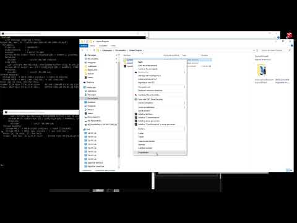
Task: Click WinRAR Añadir al archivo icon
Action: click(x=136, y=114)
